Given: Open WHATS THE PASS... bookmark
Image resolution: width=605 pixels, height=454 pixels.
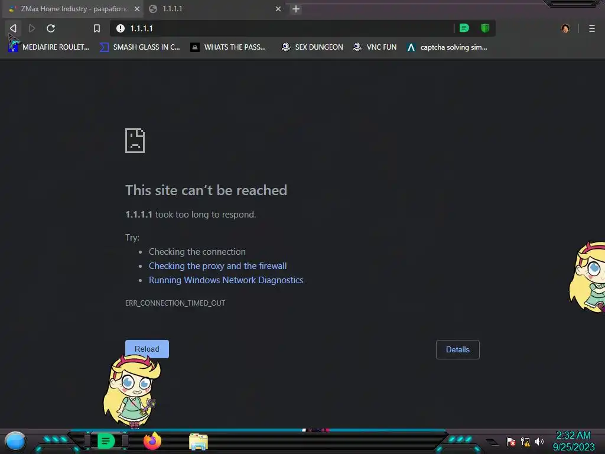Looking at the screenshot, I should coord(229,47).
